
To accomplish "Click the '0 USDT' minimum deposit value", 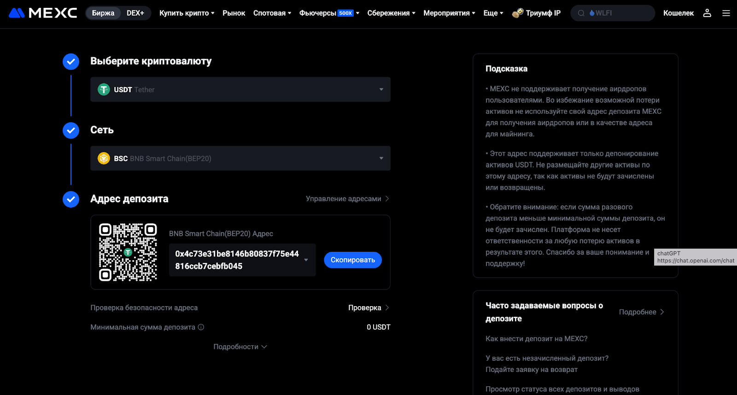I will coord(379,327).
